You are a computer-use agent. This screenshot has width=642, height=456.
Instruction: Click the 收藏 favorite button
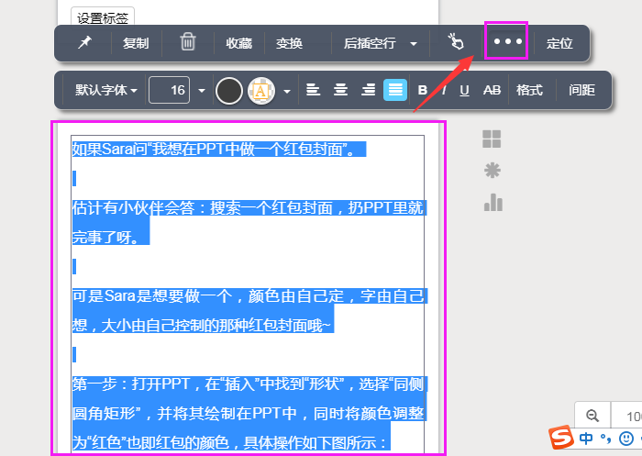tap(238, 43)
